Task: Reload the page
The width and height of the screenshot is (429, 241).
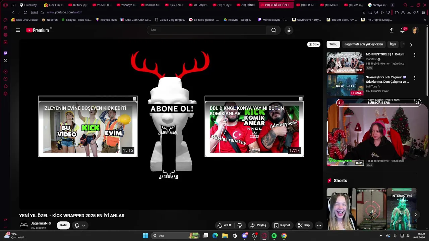Action: click(25, 12)
